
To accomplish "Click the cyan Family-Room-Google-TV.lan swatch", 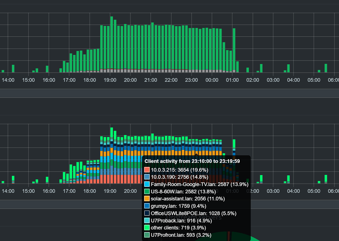I will coord(147,184).
